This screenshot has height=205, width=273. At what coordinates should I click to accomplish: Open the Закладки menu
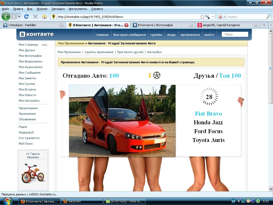point(58,9)
